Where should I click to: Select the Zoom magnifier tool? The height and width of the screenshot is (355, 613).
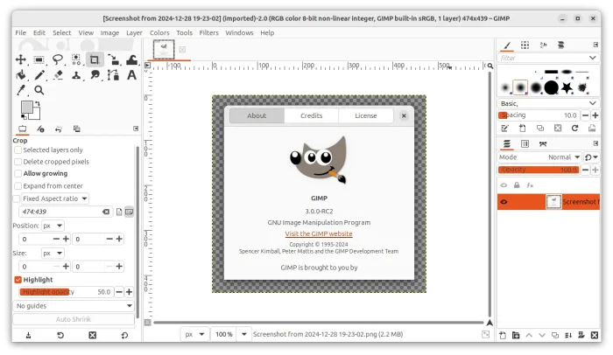tap(39, 90)
